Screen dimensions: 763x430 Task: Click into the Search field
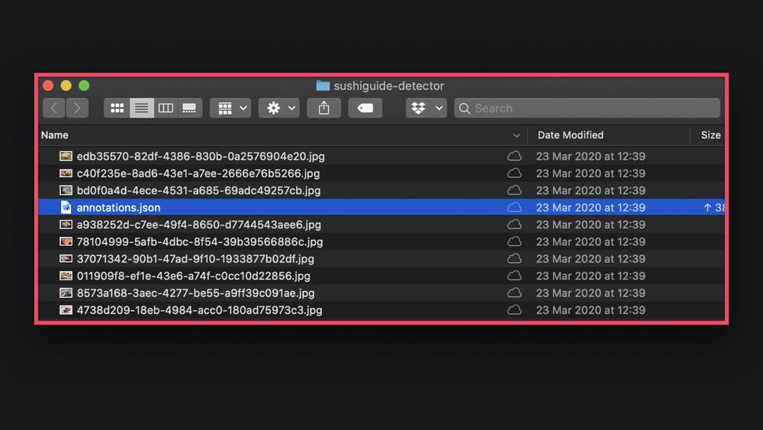click(x=588, y=108)
